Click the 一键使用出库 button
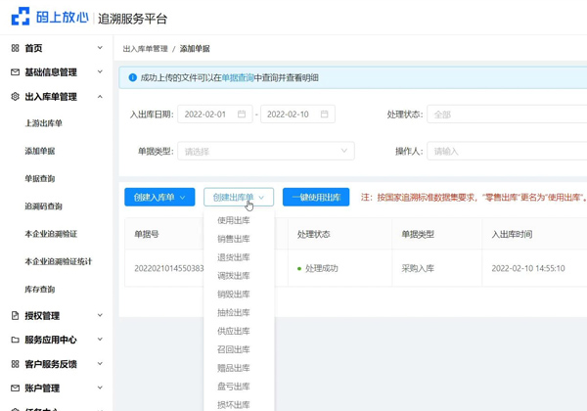This screenshot has height=411, width=587. click(x=316, y=198)
